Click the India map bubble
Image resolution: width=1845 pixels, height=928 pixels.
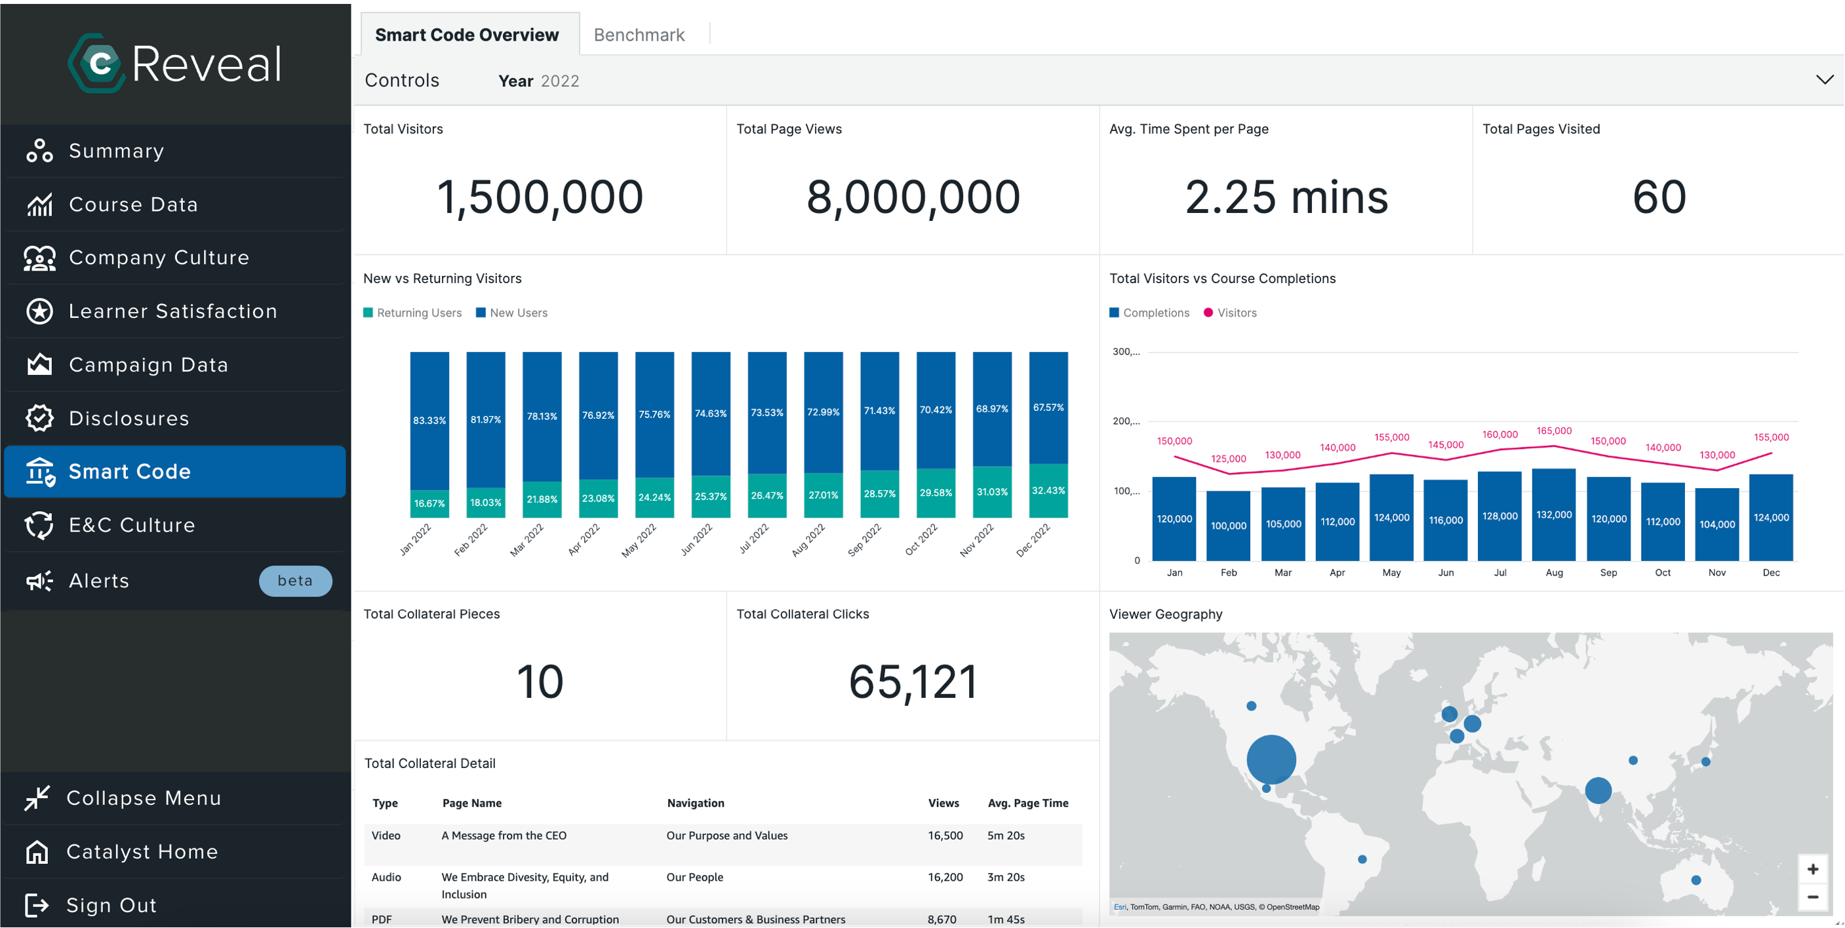[1598, 790]
